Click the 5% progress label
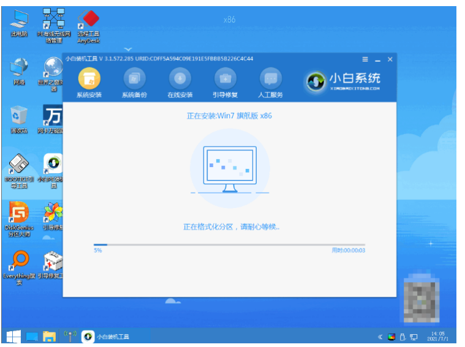Screen dimensions: 465x347 point(98,250)
